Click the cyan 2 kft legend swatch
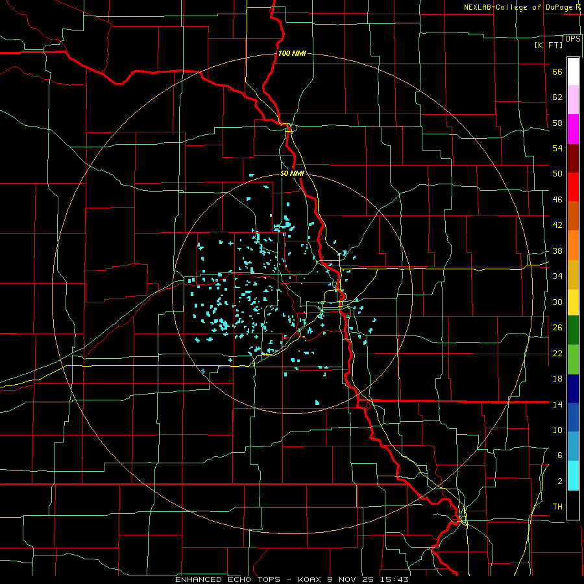The width and height of the screenshot is (584, 584). 573,476
